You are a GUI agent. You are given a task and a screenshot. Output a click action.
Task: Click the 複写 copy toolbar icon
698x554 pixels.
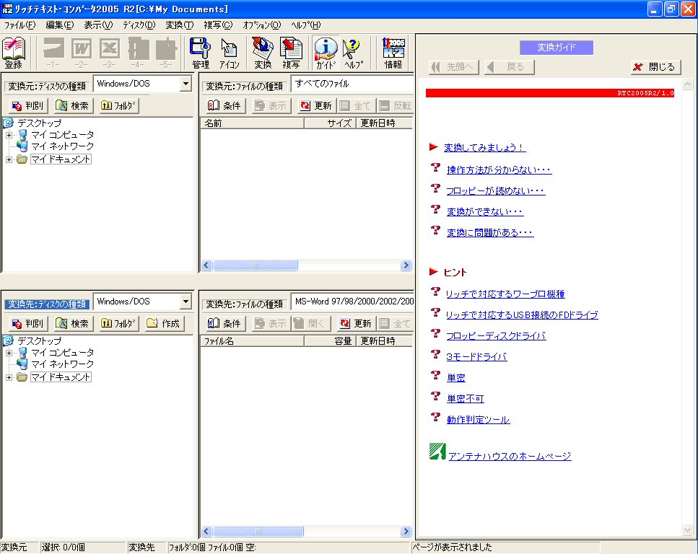tap(291, 53)
